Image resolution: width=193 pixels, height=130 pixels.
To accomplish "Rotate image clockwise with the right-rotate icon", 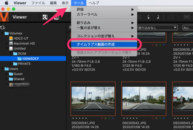I will click(x=158, y=17).
